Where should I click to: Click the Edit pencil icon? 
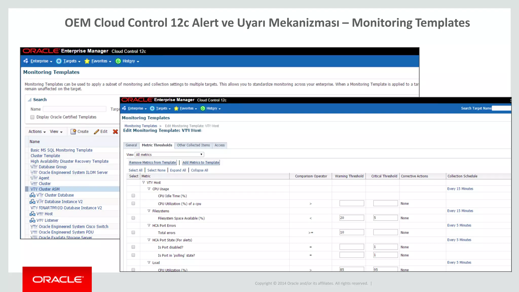point(96,132)
